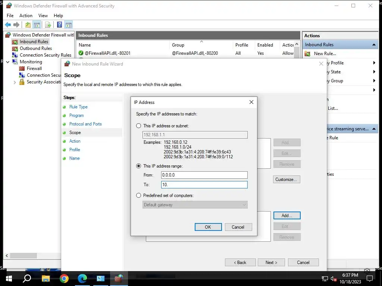Go to Protocol and Ports step

click(x=85, y=124)
